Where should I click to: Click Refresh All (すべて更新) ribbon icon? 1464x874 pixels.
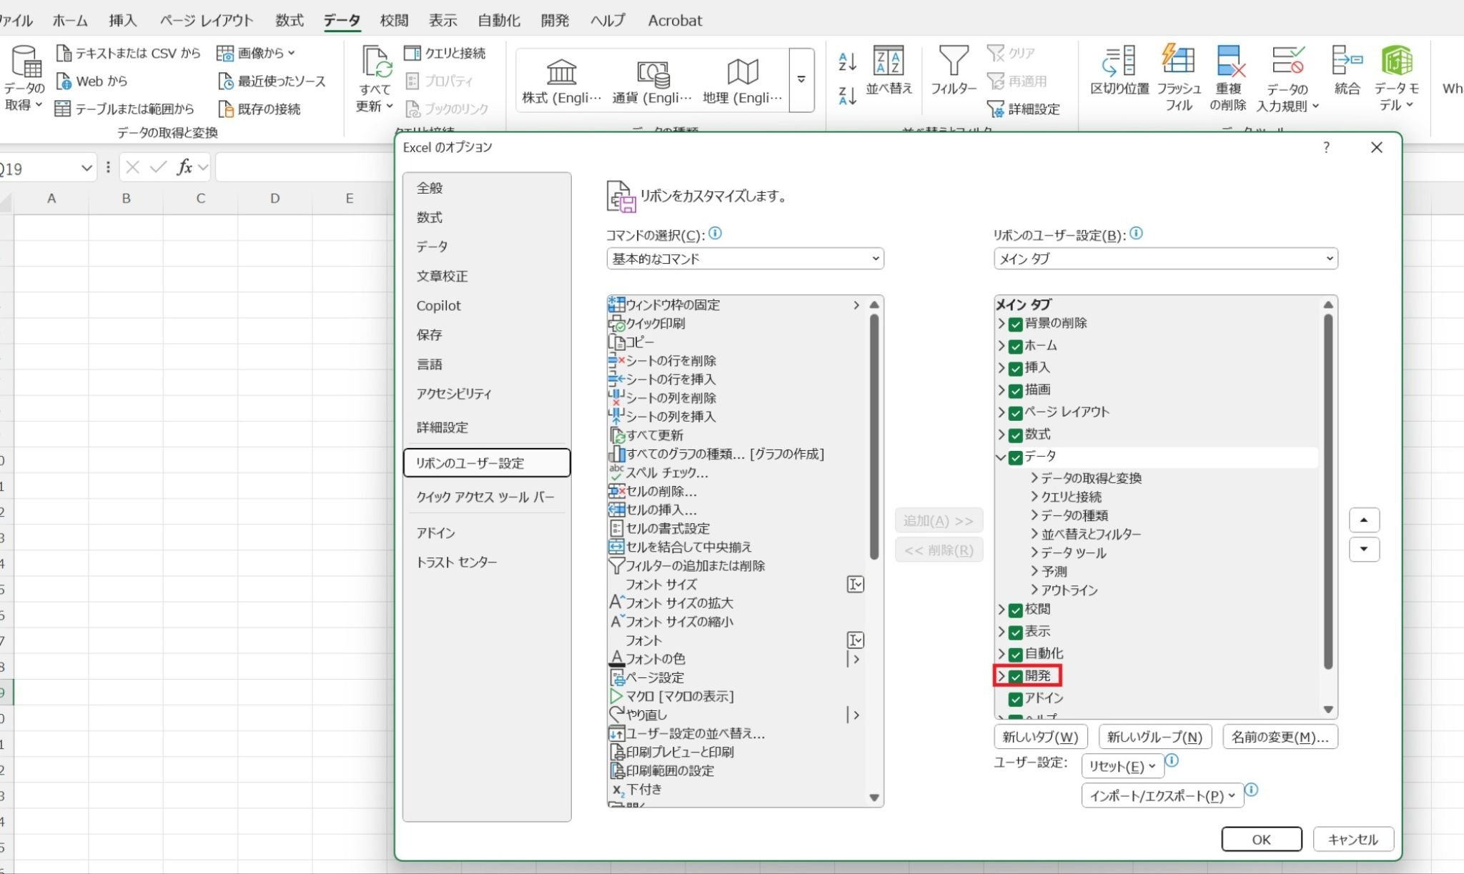tap(375, 63)
